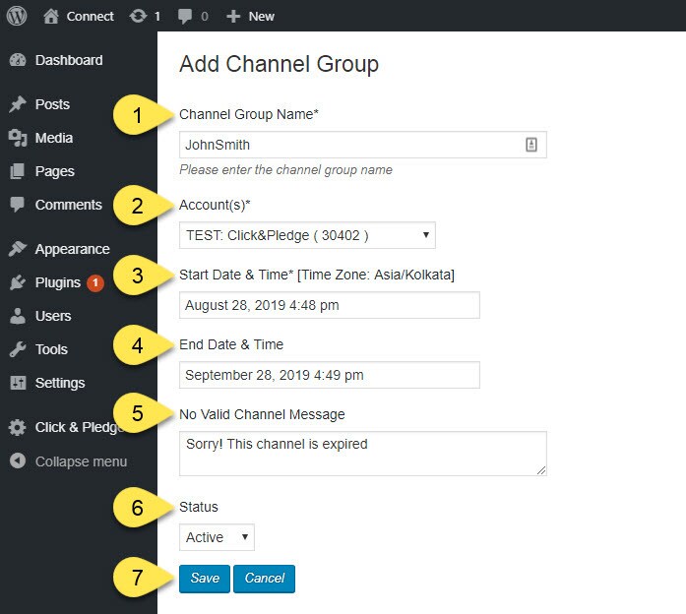Expand the Account(s) dropdown
The image size is (686, 614).
(x=307, y=235)
